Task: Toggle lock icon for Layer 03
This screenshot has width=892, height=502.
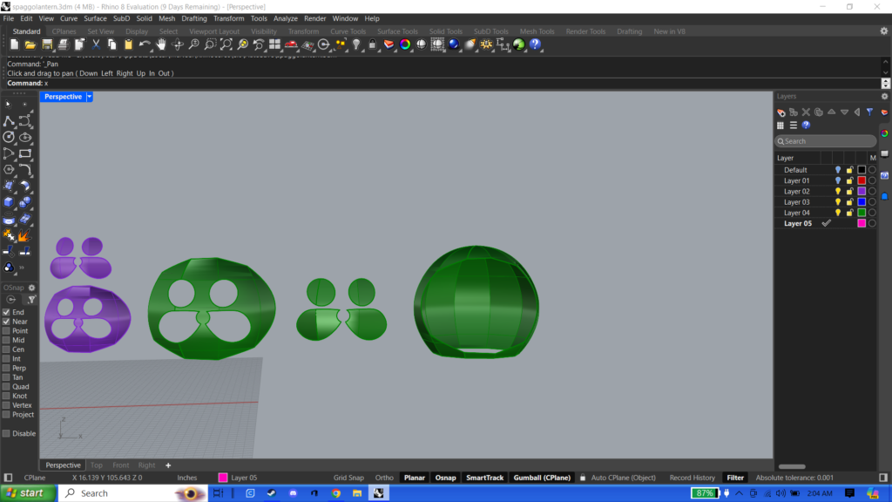Action: [850, 202]
